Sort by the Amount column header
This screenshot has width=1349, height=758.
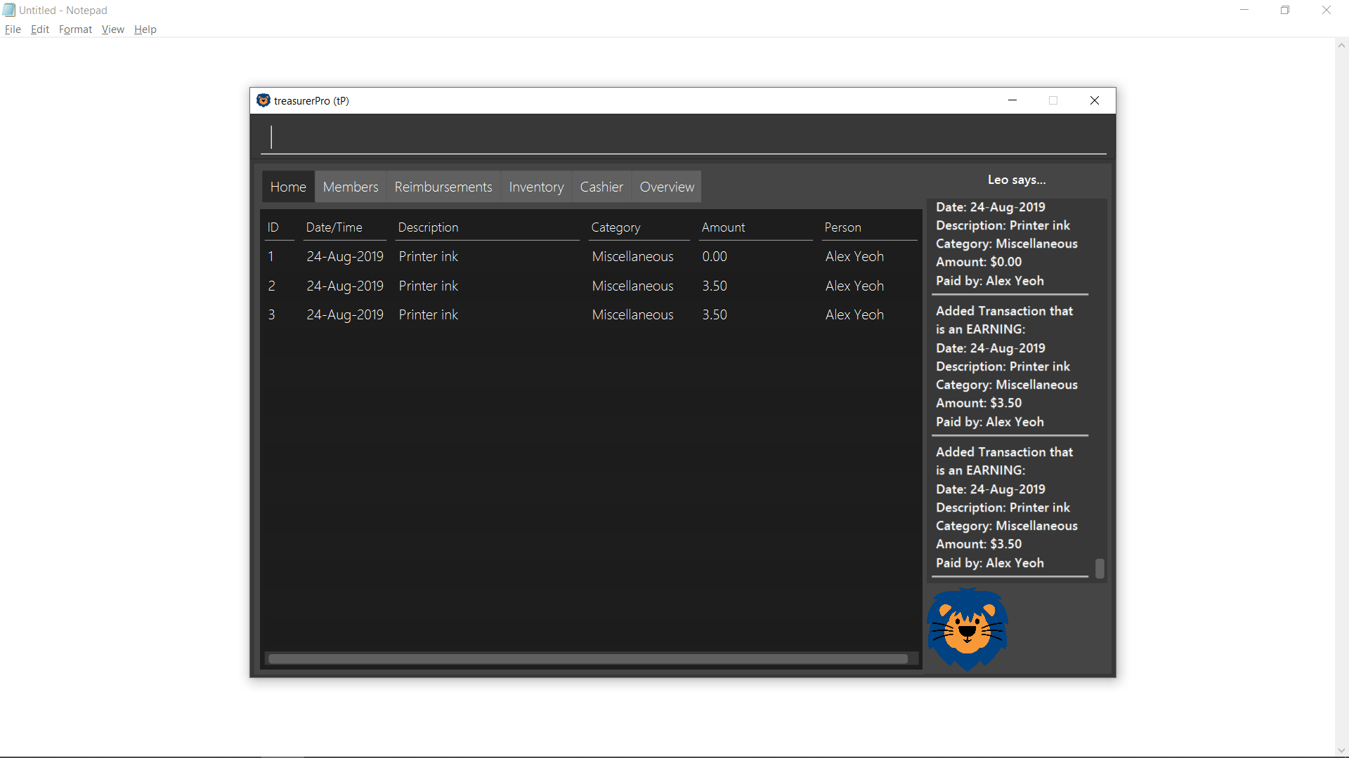point(723,227)
